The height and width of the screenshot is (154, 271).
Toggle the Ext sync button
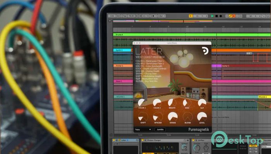(118, 16)
